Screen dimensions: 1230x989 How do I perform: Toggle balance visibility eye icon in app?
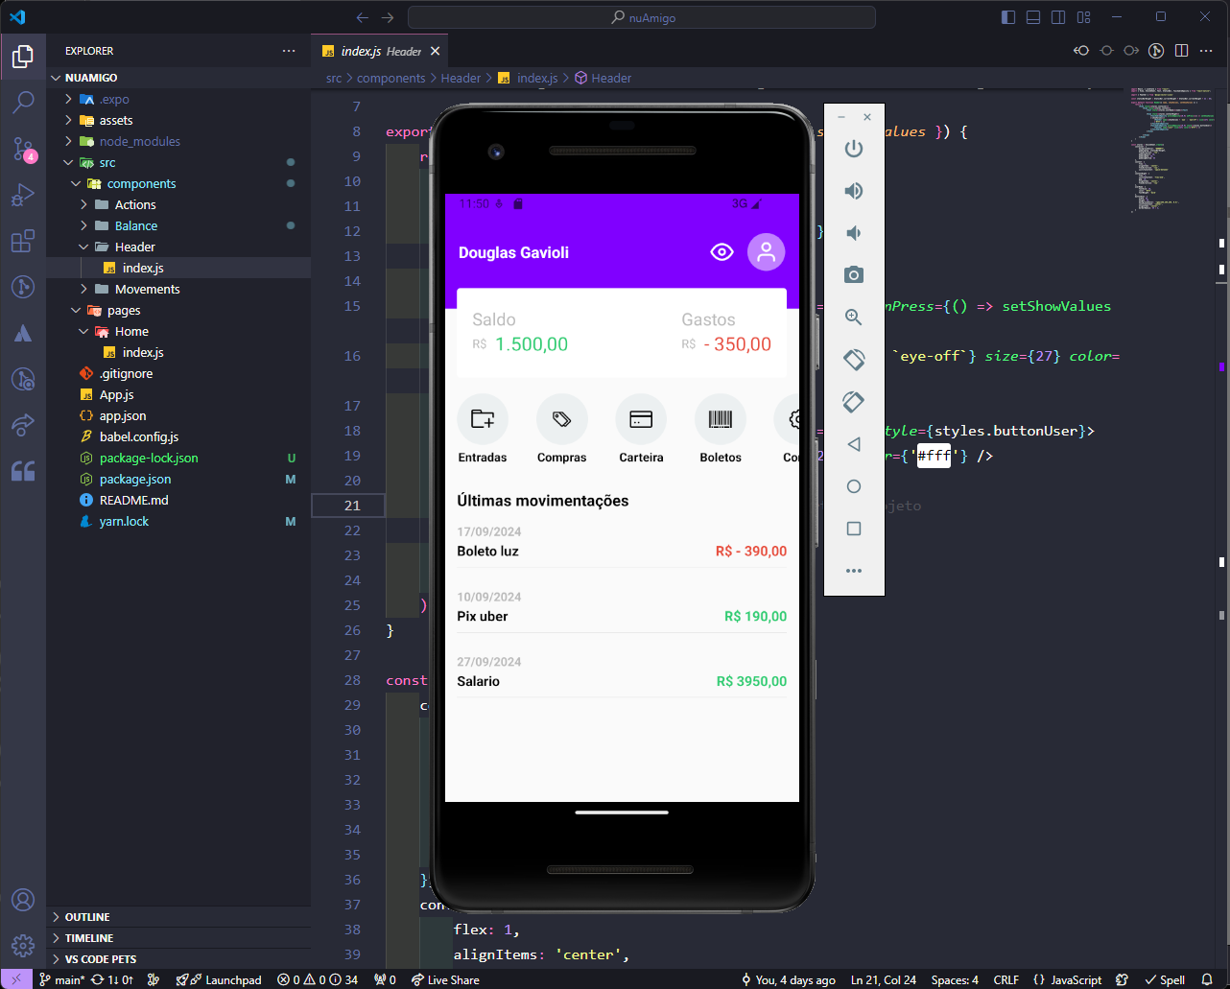tap(721, 252)
